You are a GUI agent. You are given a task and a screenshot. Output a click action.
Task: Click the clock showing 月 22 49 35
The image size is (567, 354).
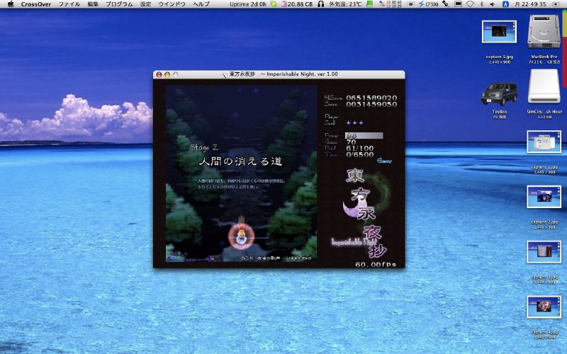pyautogui.click(x=529, y=4)
